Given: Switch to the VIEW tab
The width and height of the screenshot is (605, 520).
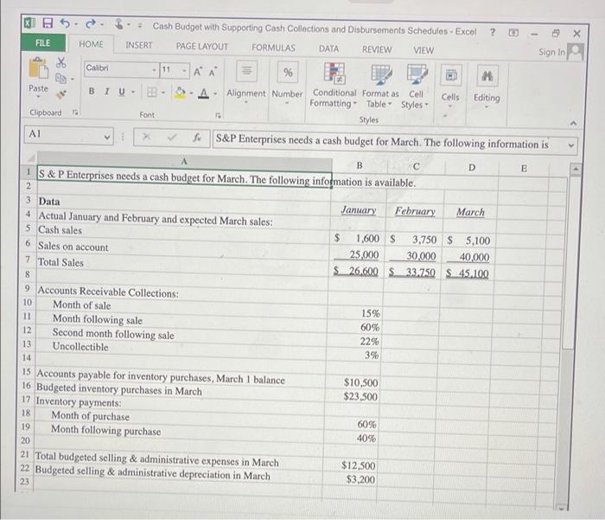Looking at the screenshot, I should pos(423,50).
